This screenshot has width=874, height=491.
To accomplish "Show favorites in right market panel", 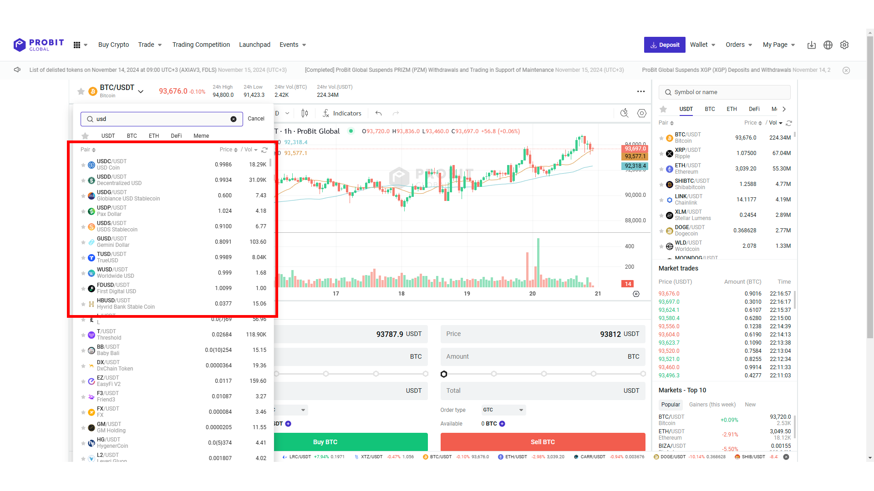I will [x=663, y=109].
